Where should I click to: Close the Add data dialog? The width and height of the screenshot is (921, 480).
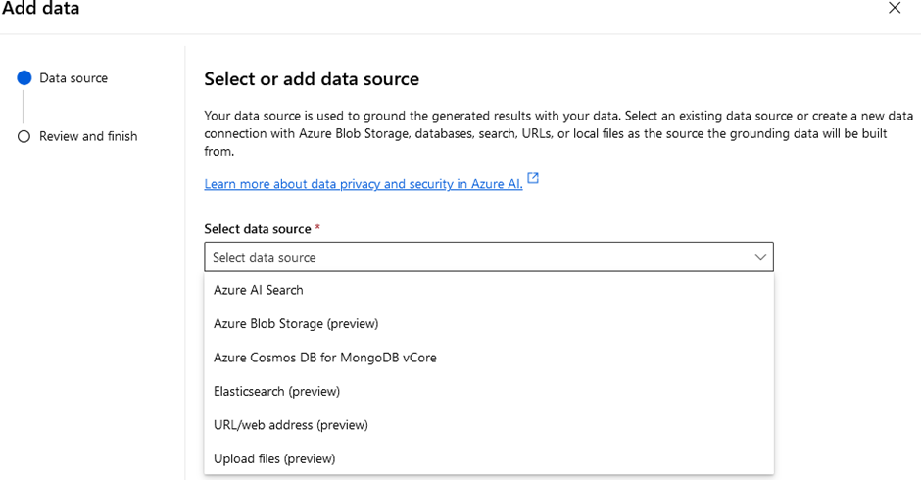[894, 9]
